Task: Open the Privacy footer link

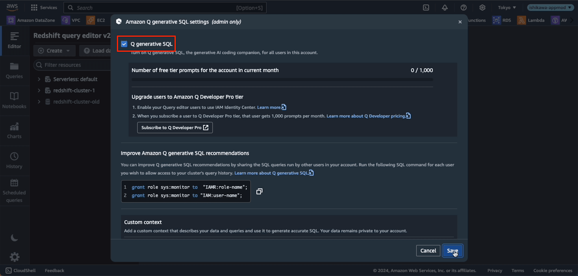Action: (494, 271)
